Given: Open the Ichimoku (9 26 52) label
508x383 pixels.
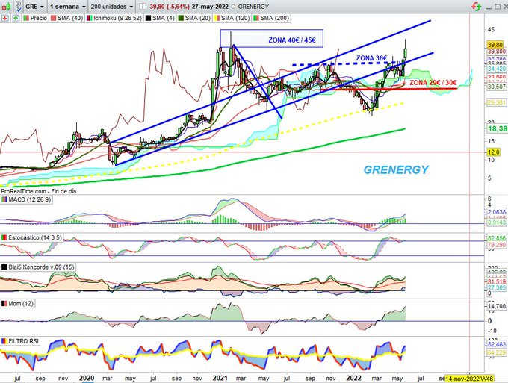Looking at the screenshot, I should [x=114, y=18].
